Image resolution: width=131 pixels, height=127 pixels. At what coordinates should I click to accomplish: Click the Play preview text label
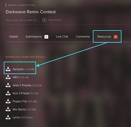pyautogui.click(x=54, y=20)
